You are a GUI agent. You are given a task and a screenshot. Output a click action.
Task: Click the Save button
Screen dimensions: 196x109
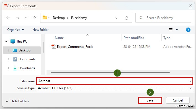(150, 100)
